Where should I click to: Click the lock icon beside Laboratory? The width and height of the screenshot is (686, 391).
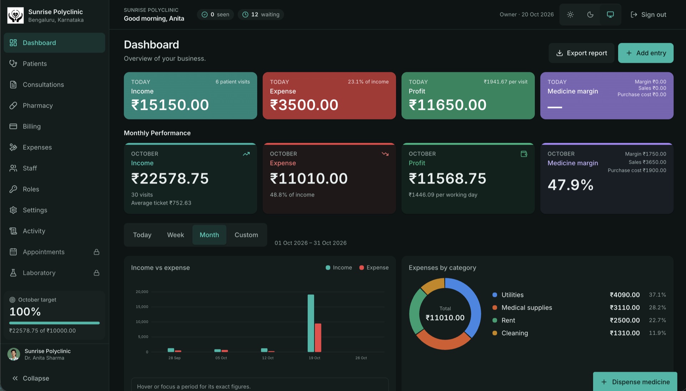96,273
